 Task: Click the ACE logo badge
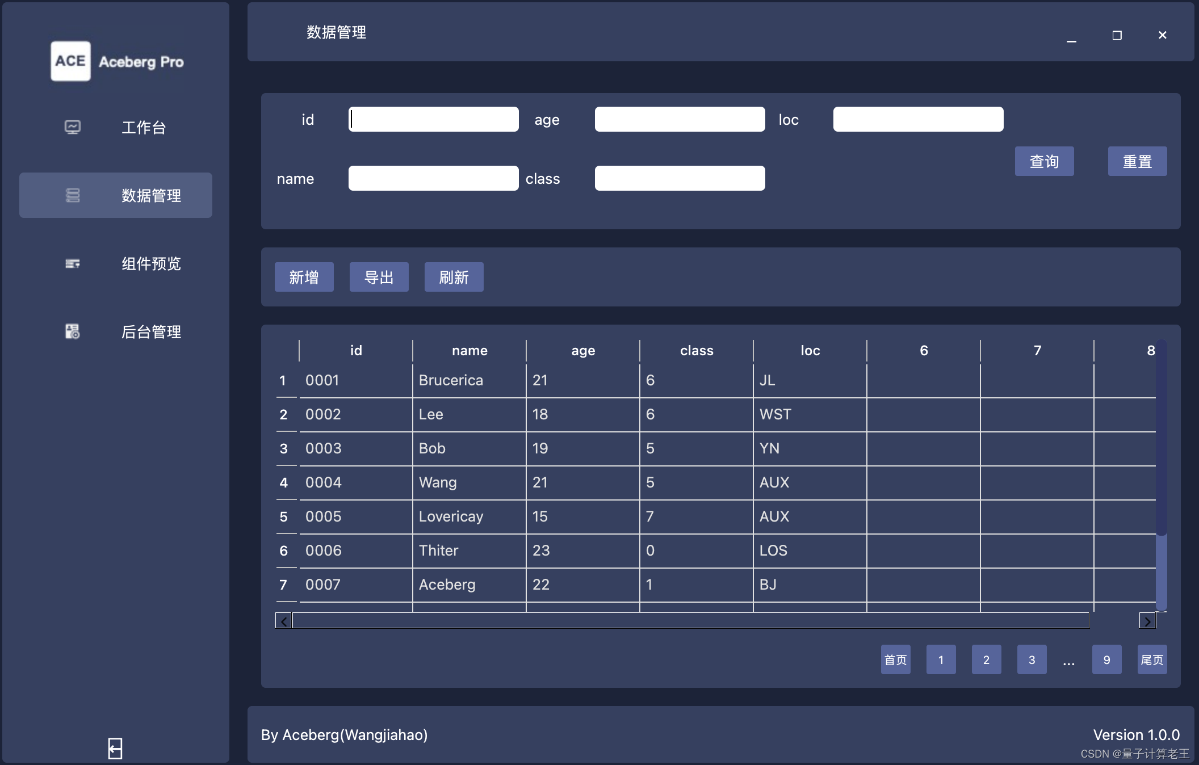(70, 61)
